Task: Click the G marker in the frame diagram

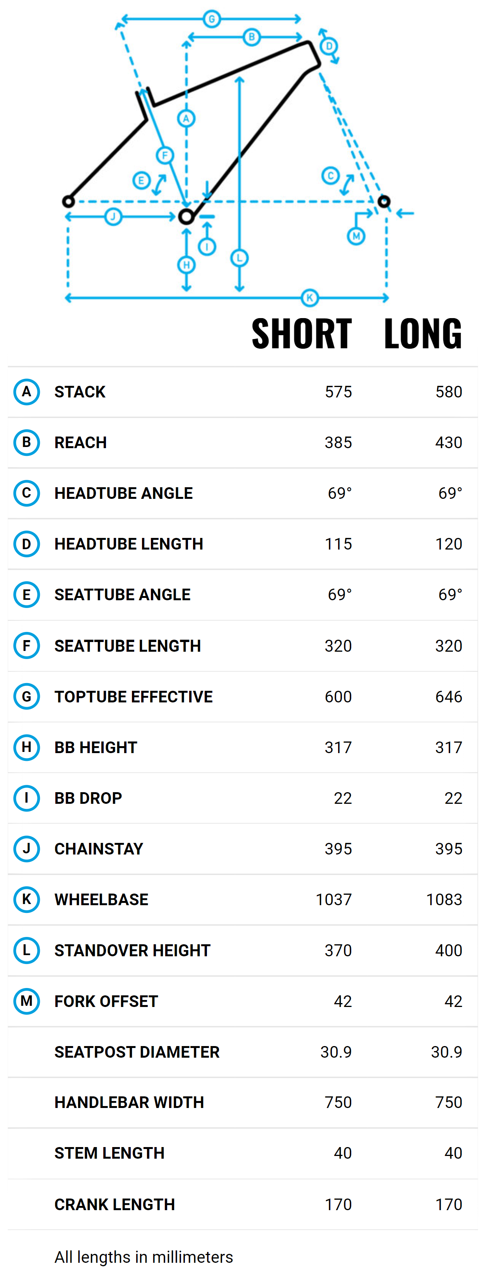Action: coord(212,19)
